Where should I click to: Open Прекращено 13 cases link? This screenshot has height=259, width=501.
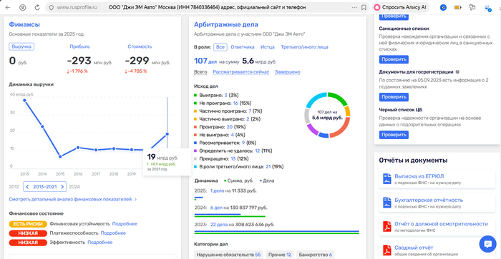233,158
